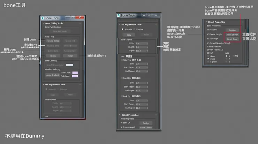This screenshot has width=258, height=144.
Task: Select the X axis radio button
Action: point(226,56)
